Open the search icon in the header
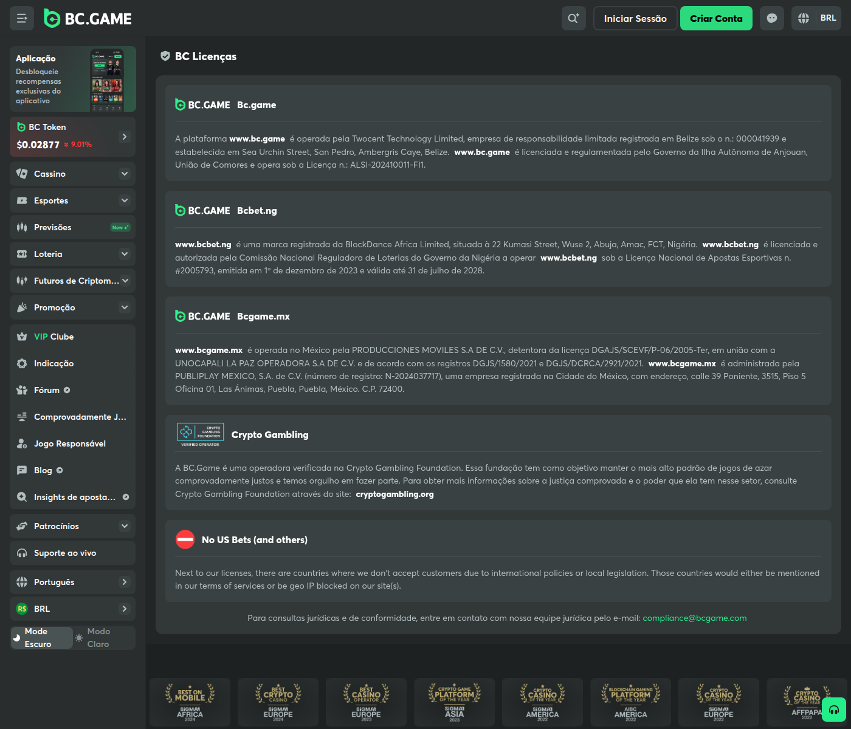This screenshot has width=851, height=729. coord(574,18)
